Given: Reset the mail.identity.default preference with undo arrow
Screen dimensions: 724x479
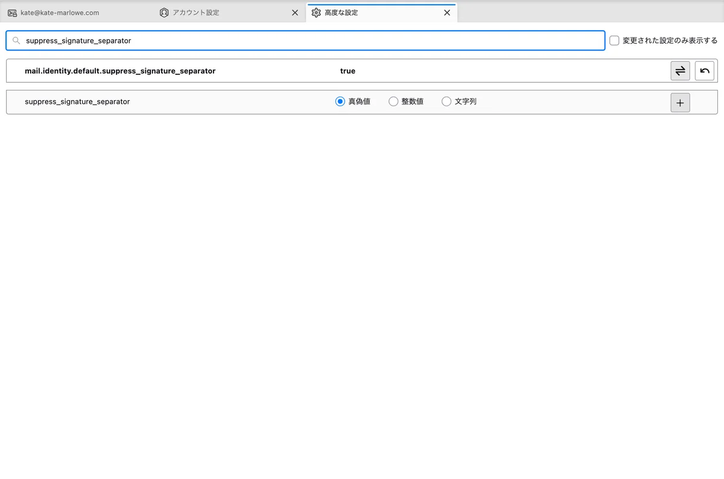Looking at the screenshot, I should coord(704,71).
